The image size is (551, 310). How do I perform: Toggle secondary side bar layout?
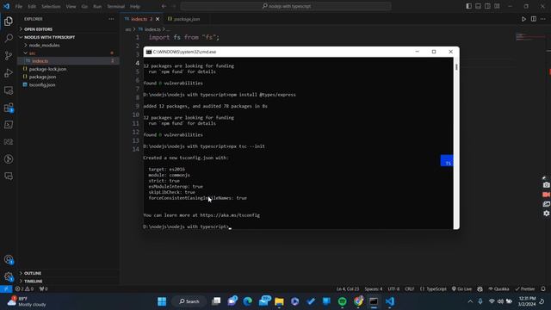coord(487,6)
